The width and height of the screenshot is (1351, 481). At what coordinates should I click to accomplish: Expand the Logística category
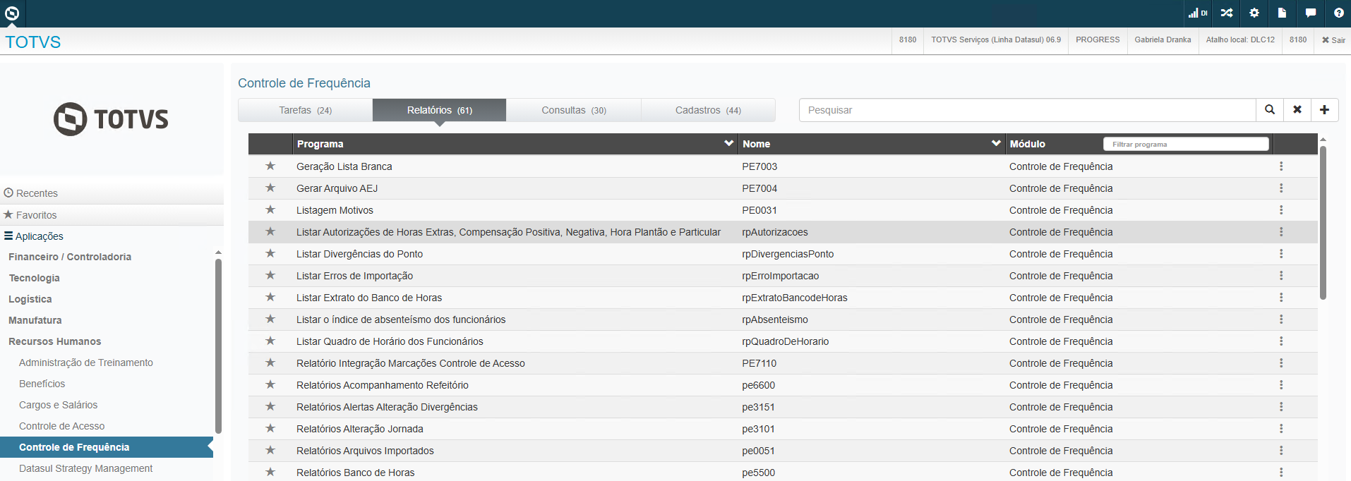tap(30, 299)
